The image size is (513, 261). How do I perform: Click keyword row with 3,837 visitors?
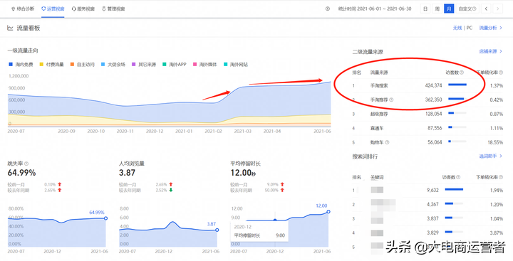point(427,218)
